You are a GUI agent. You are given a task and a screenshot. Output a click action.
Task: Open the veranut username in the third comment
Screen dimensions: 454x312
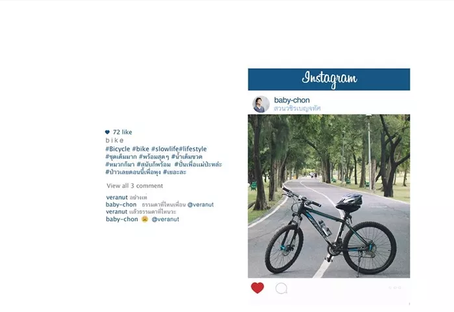coord(117,211)
